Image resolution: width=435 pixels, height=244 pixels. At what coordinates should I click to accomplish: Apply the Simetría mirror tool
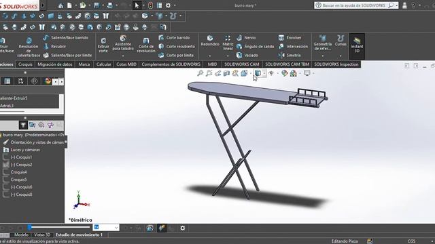coord(290,56)
